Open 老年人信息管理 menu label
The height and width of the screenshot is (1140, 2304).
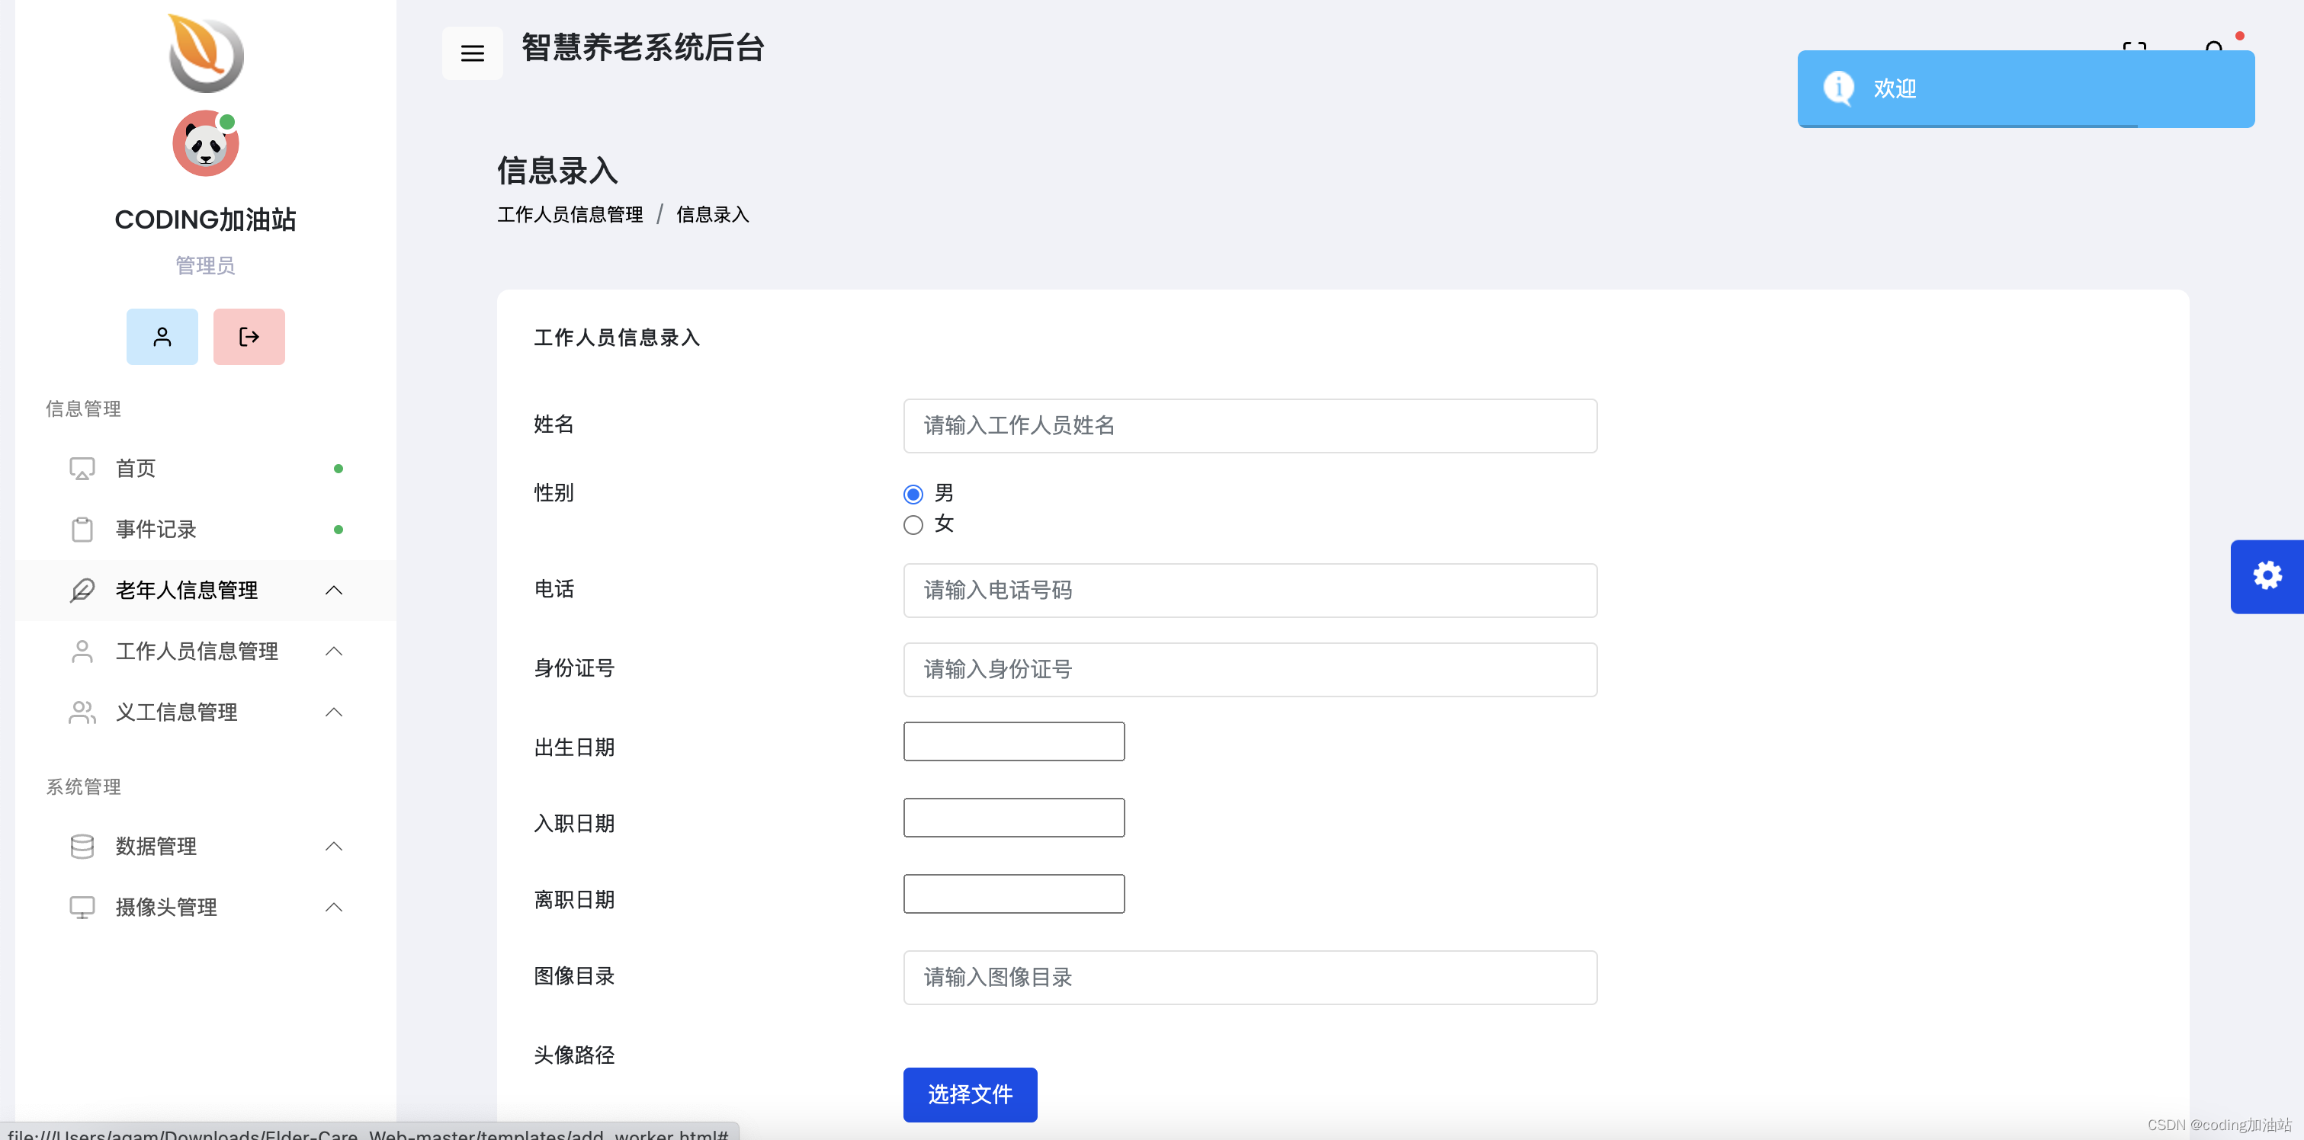click(x=187, y=590)
